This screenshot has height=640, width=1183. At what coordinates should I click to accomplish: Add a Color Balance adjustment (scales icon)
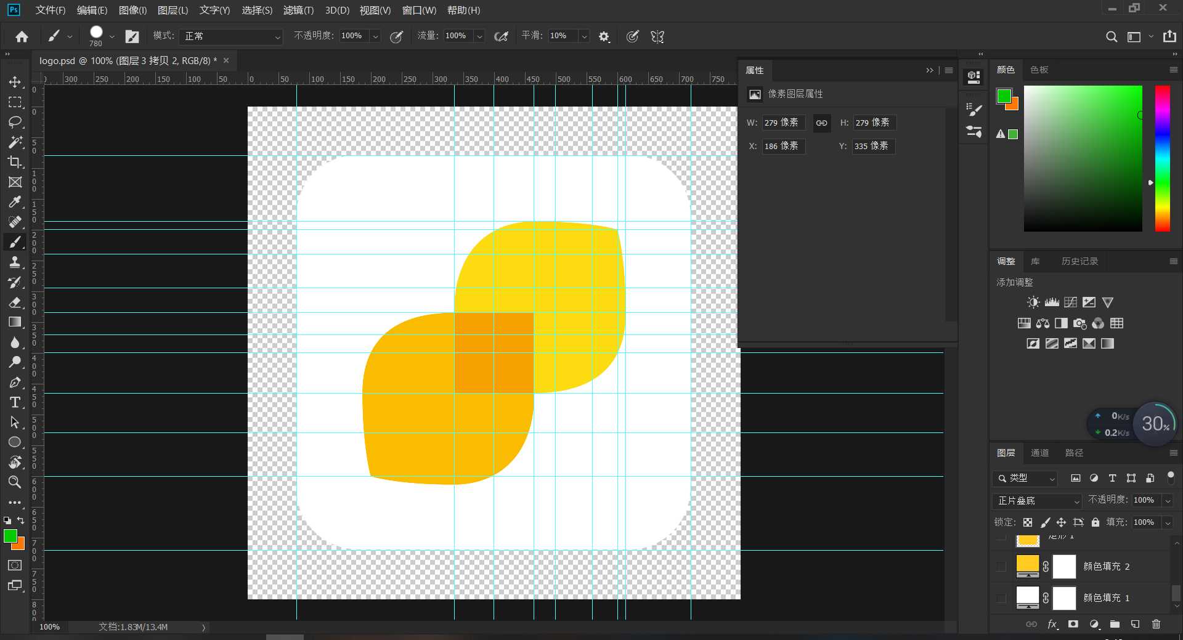point(1043,323)
